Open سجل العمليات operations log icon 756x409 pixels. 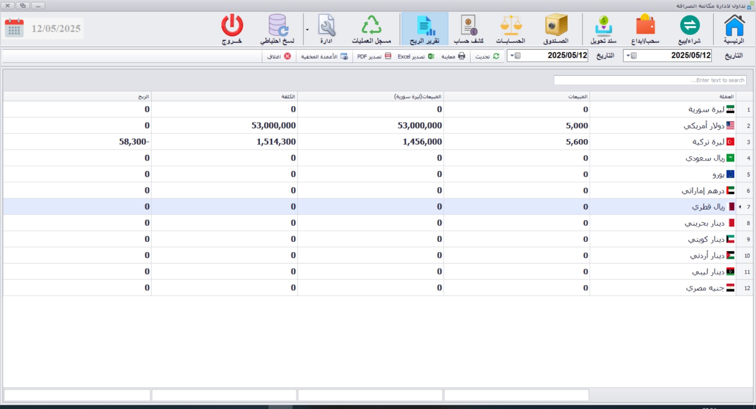371,29
